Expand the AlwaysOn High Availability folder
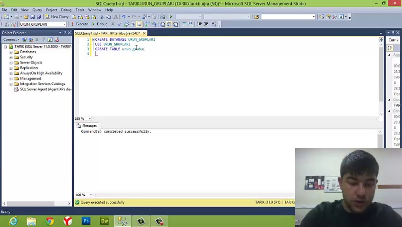This screenshot has width=402, height=227. click(11, 73)
